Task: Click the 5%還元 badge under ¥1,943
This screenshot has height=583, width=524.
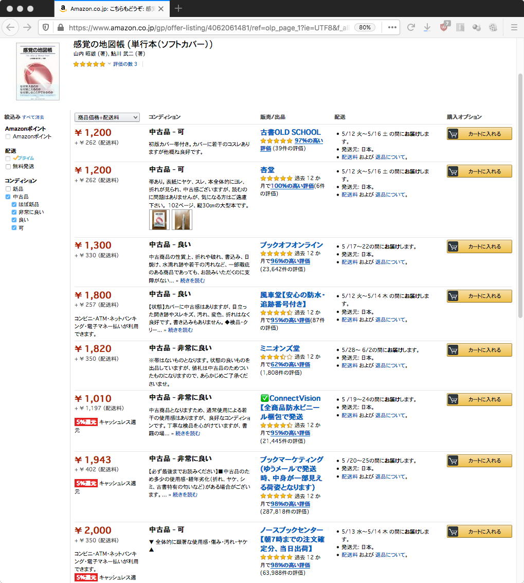Action: [86, 483]
